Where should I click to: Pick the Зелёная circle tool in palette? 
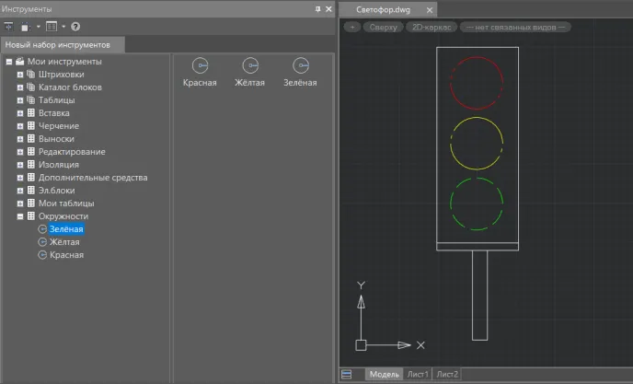300,65
